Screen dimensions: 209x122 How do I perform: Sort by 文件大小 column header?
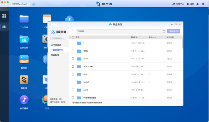(x=152, y=37)
